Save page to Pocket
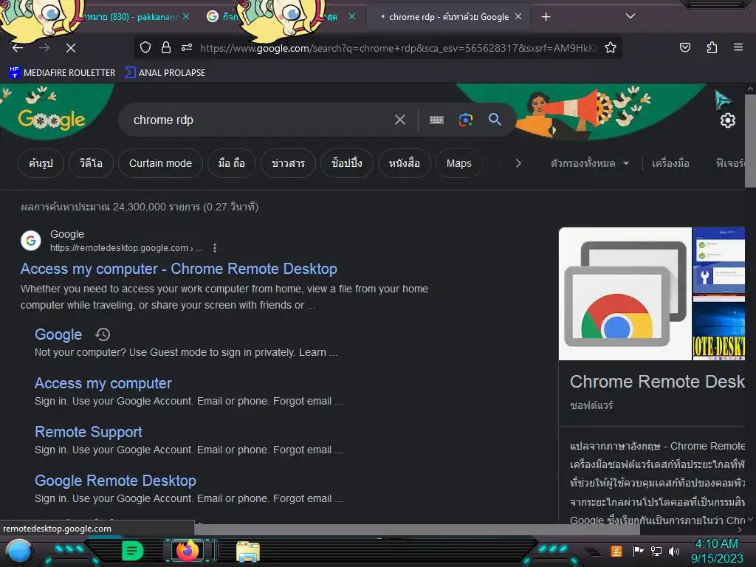 point(684,47)
